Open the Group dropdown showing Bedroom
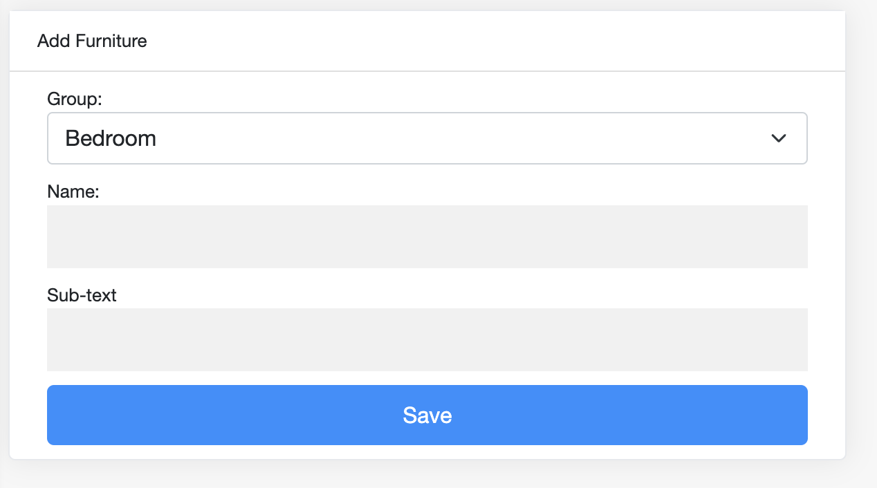This screenshot has height=488, width=877. pos(427,138)
